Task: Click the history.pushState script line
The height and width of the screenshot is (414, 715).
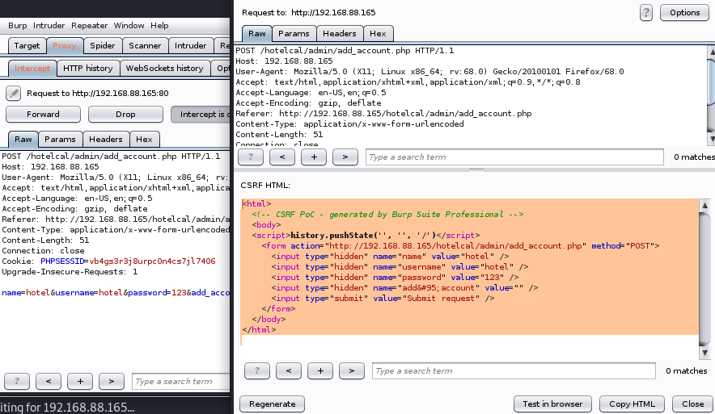Action: point(366,235)
